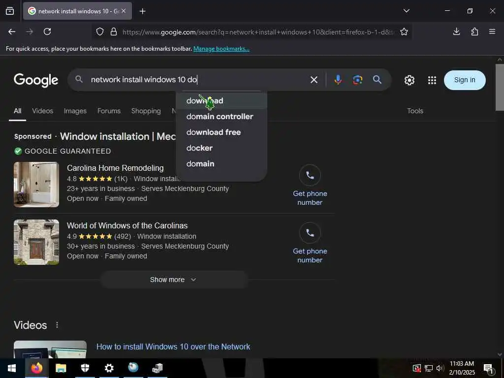Go forward one page
This screenshot has height=378, width=504.
(30, 31)
